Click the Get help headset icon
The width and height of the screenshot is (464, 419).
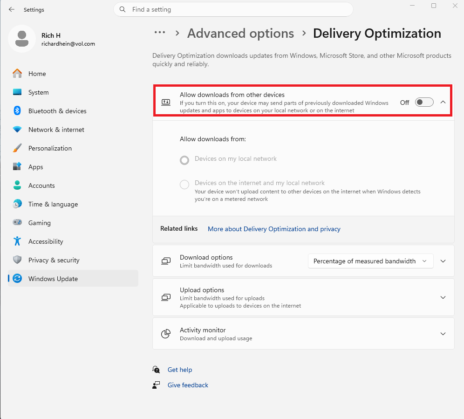pos(156,370)
